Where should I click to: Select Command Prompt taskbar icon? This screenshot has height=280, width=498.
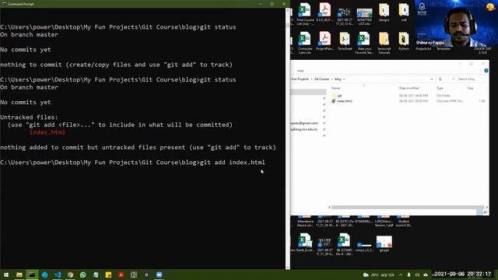32,275
